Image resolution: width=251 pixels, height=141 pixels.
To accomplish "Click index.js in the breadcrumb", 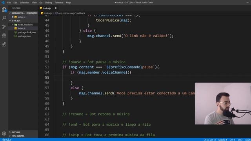I will click(48, 13).
